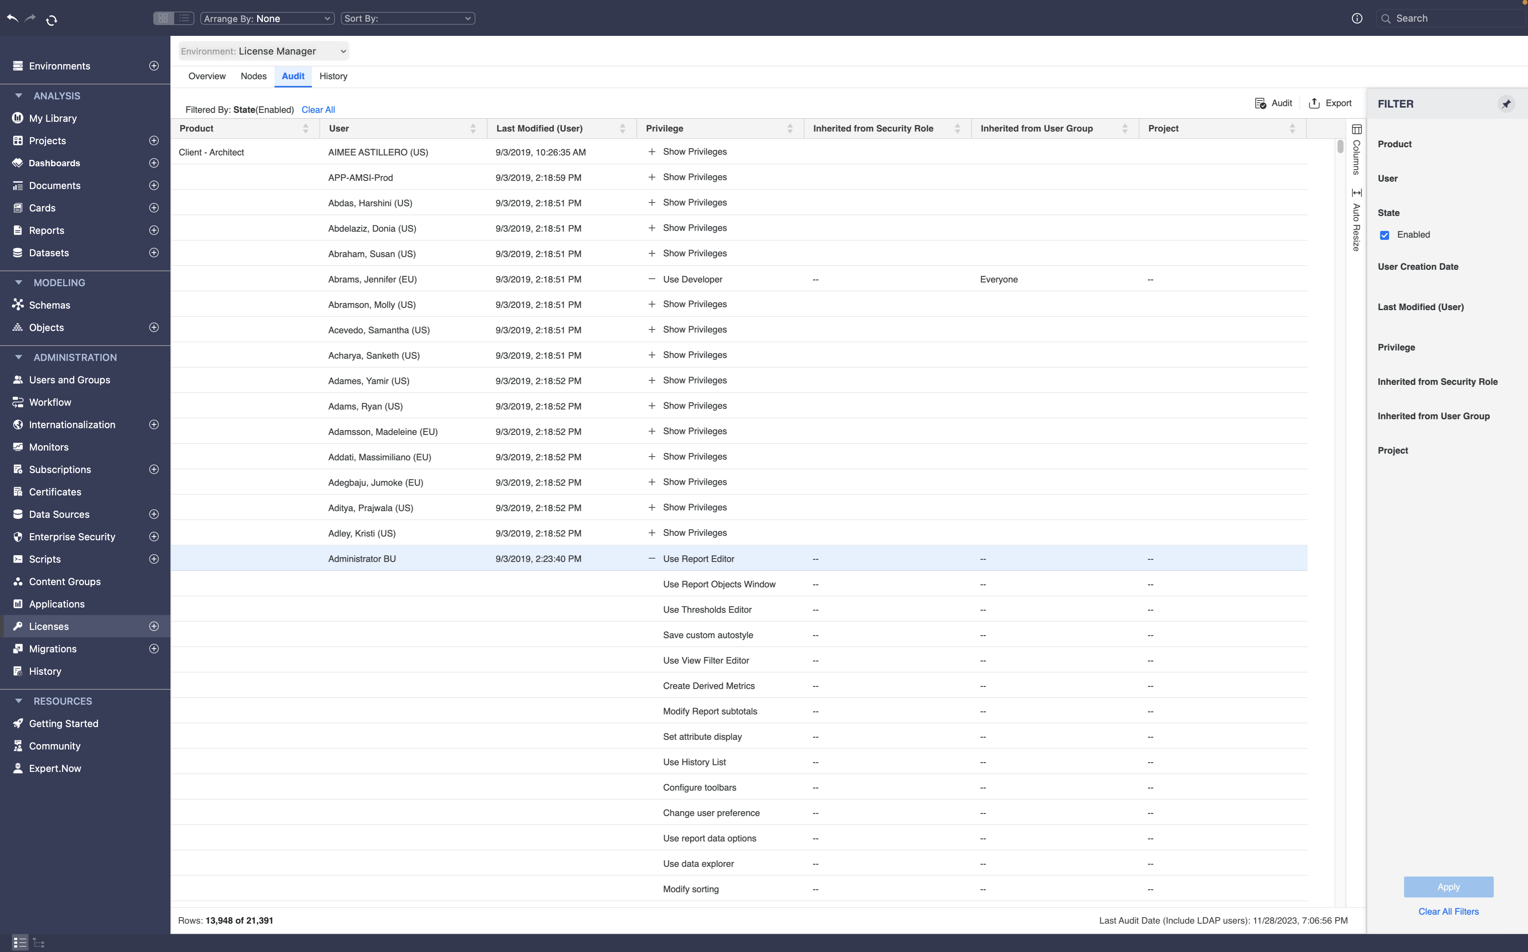Viewport: 1528px width, 952px height.
Task: Switch to grid view icon
Action: coord(163,18)
